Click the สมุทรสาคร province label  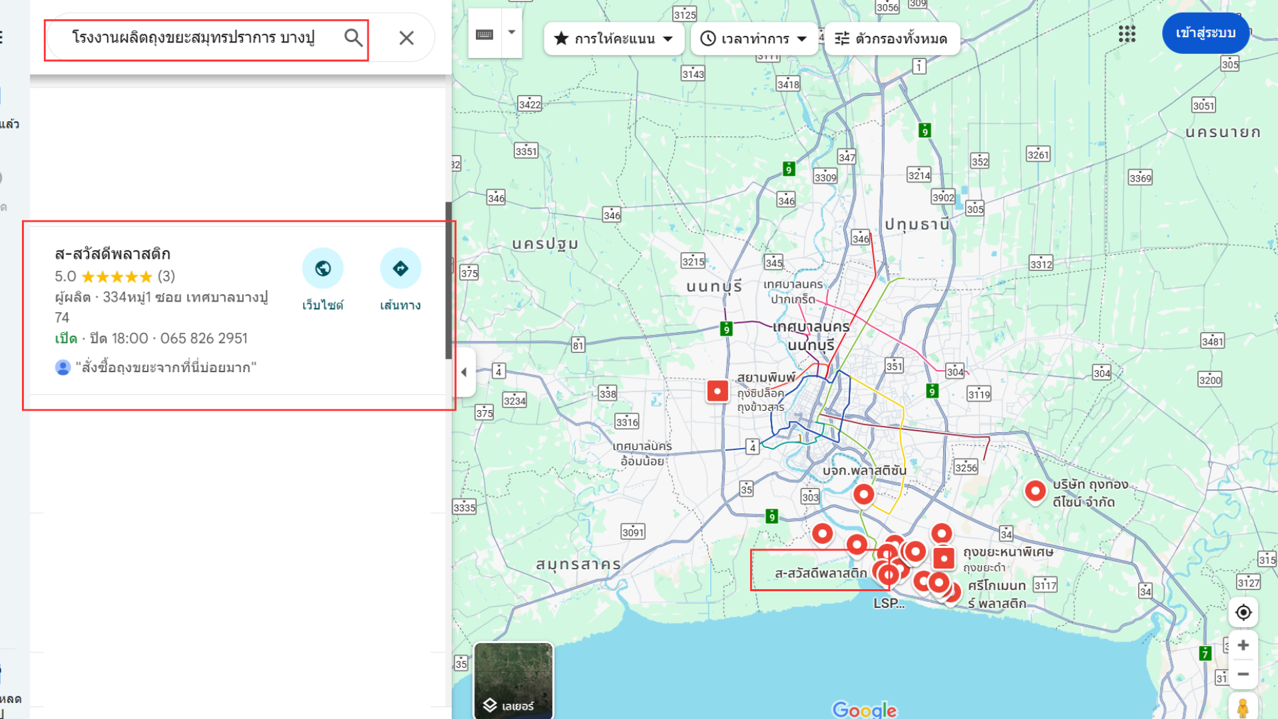click(578, 565)
